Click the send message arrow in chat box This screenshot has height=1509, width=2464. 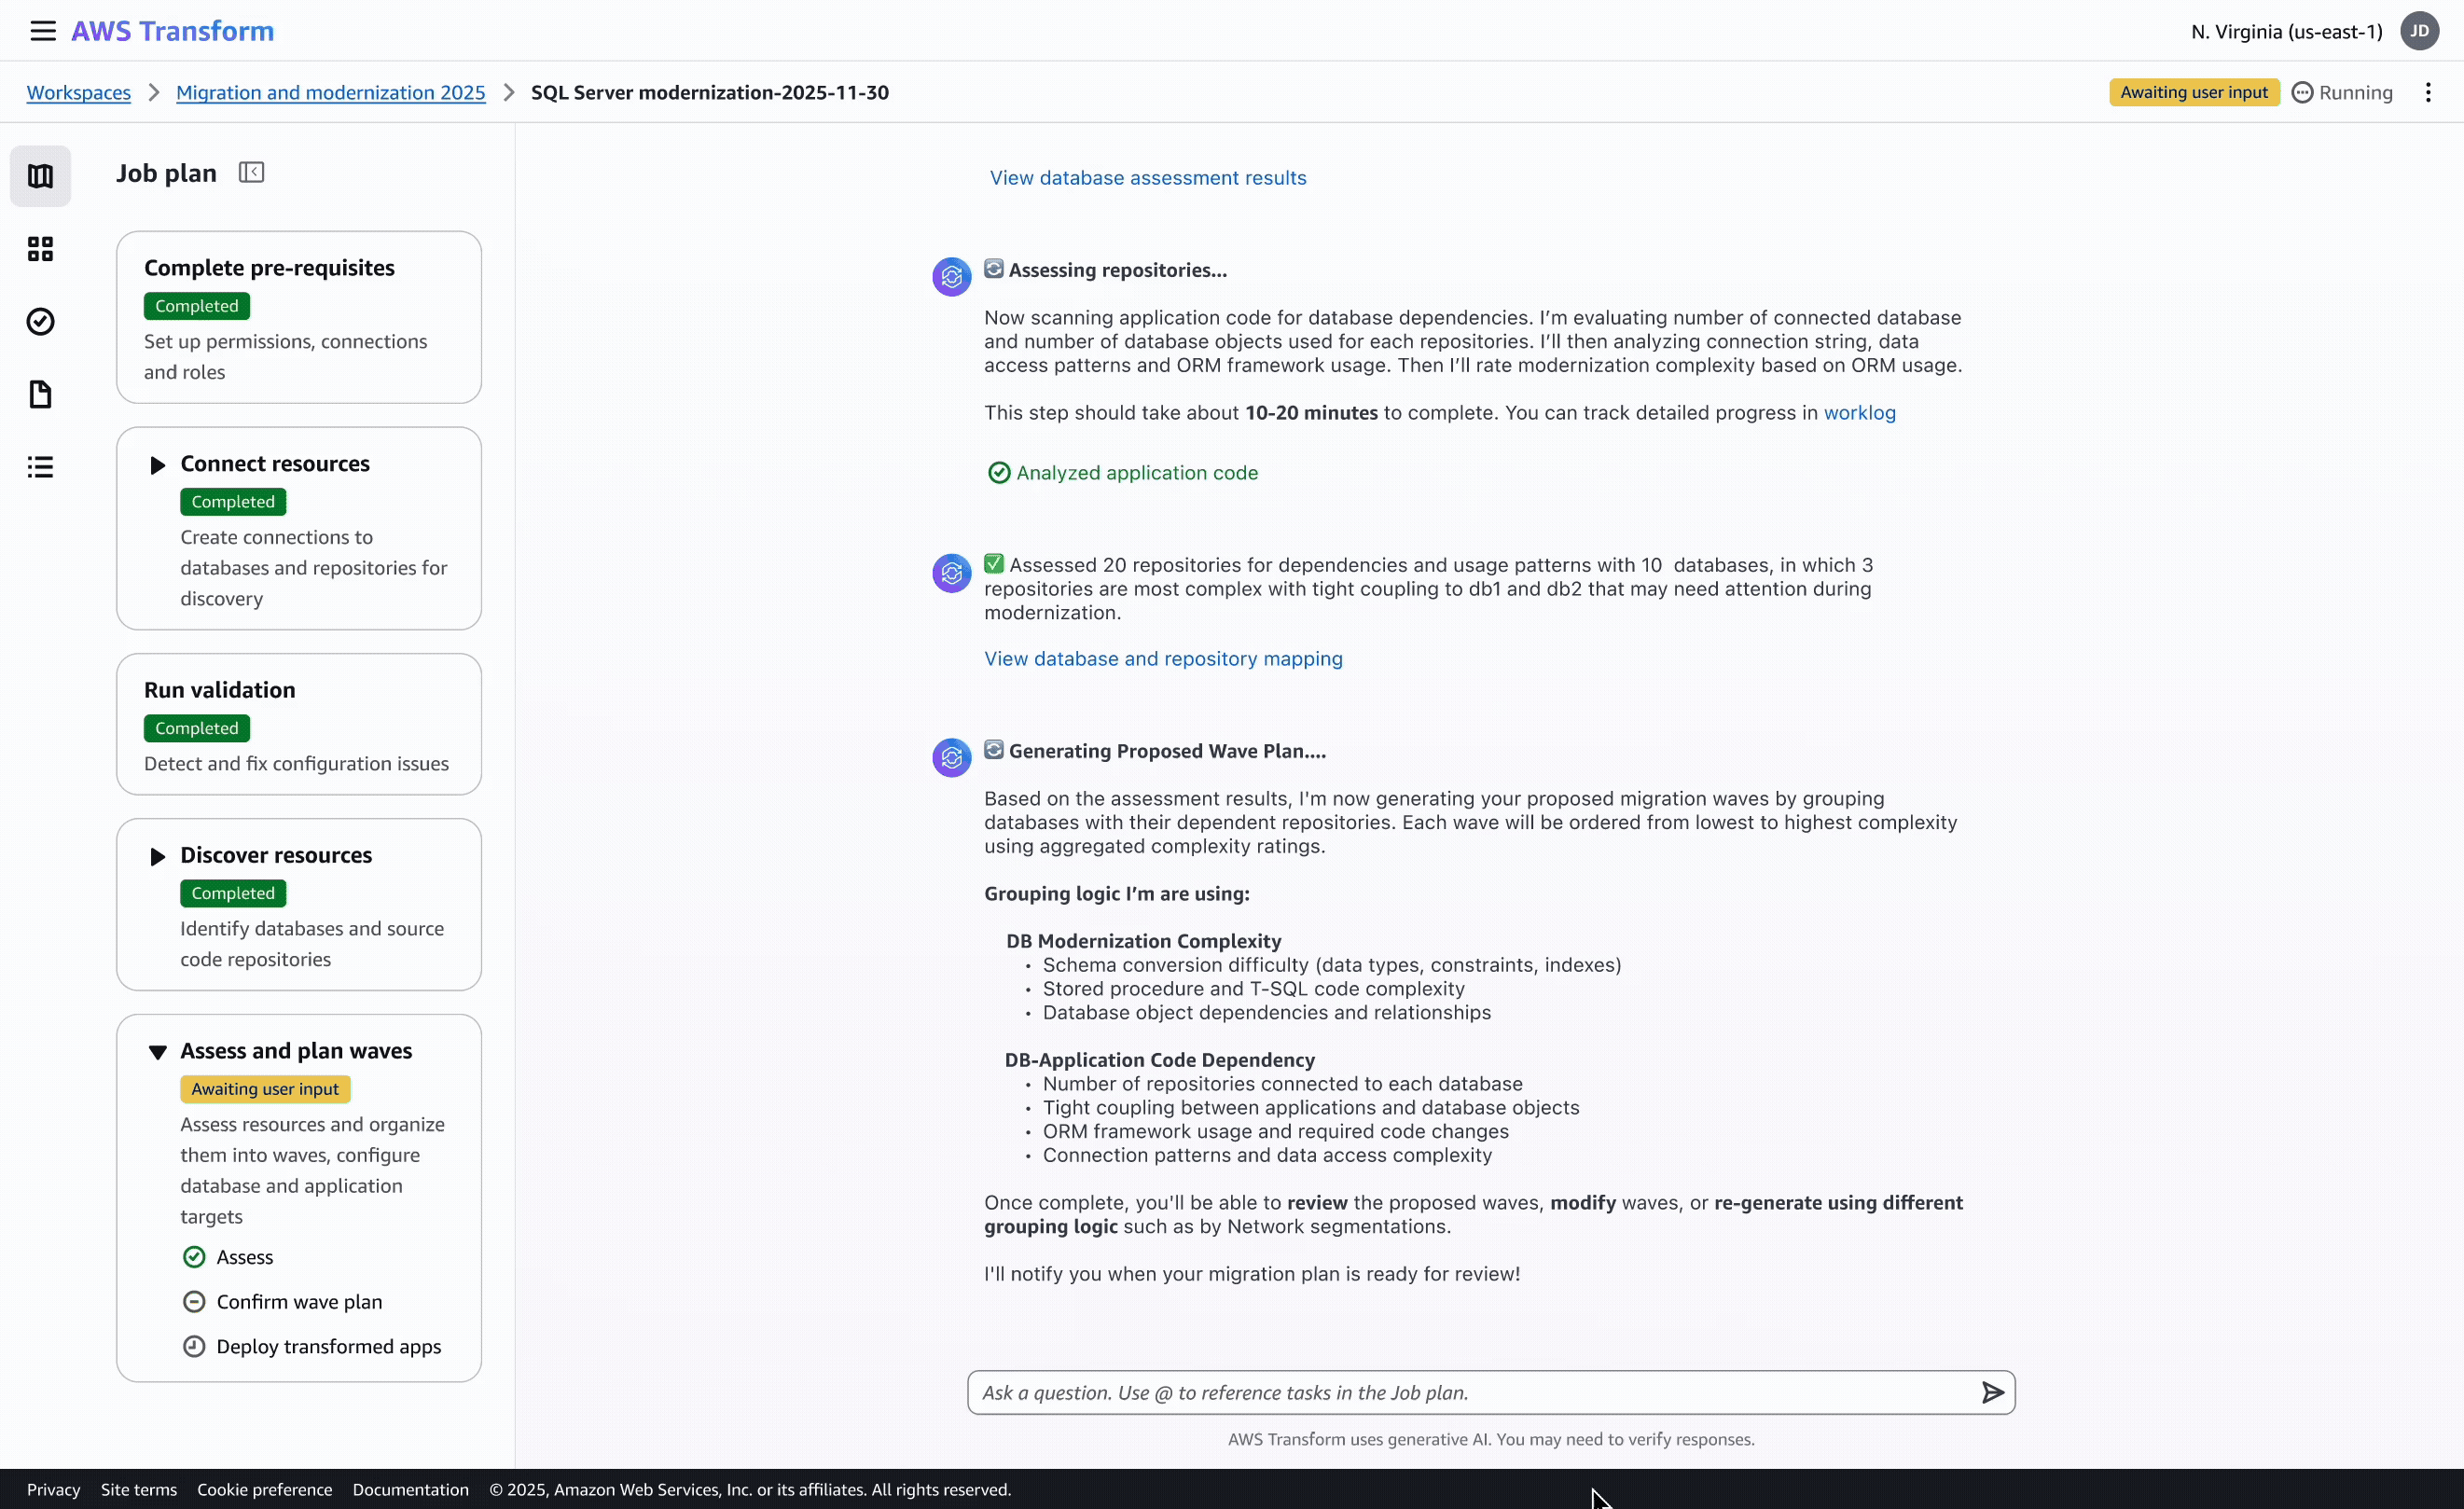[1991, 1392]
